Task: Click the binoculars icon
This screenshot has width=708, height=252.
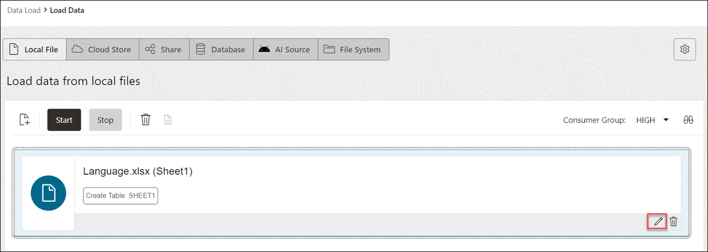Action: click(688, 120)
